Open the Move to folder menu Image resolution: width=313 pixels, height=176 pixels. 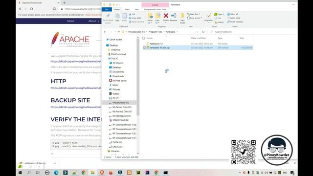coord(150,19)
